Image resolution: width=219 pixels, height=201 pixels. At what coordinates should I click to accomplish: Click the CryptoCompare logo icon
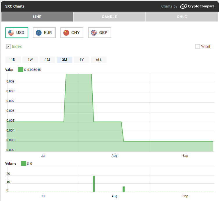(x=184, y=6)
